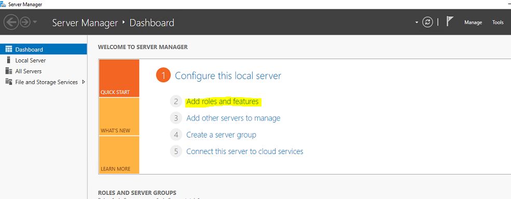This screenshot has width=511, height=199.
Task: Open the Manage menu
Action: [473, 22]
